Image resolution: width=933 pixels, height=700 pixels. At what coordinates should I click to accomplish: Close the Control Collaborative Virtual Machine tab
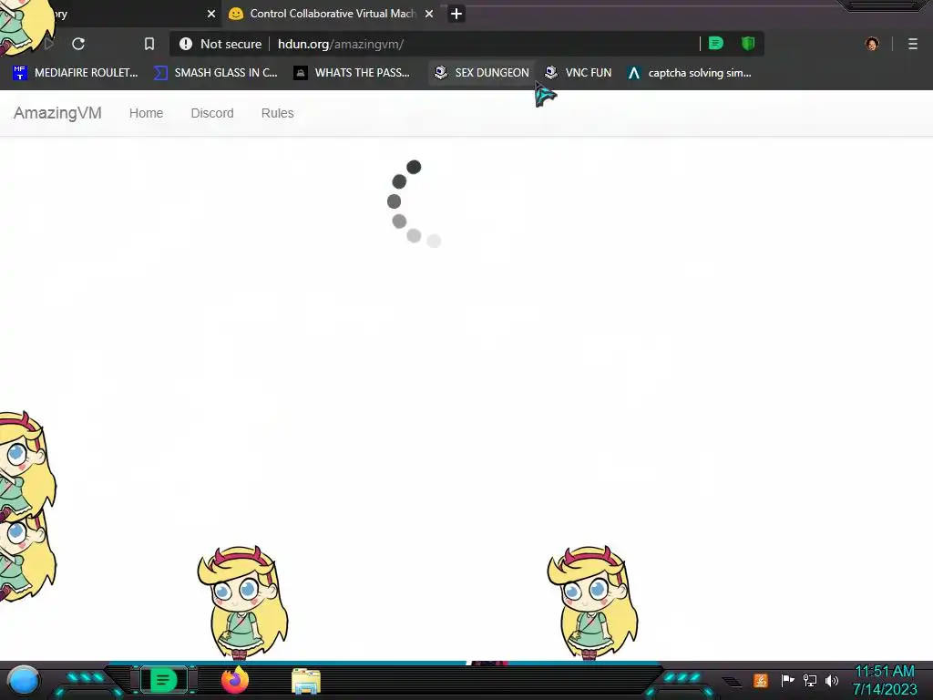click(x=429, y=14)
